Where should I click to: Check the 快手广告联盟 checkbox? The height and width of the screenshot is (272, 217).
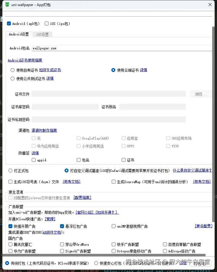[x=113, y=244]
